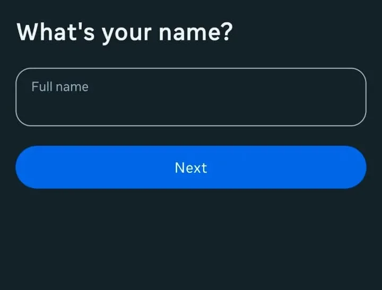Screen dimensions: 382x290
Task: Click the dark background below Next button
Action: (x=191, y=239)
